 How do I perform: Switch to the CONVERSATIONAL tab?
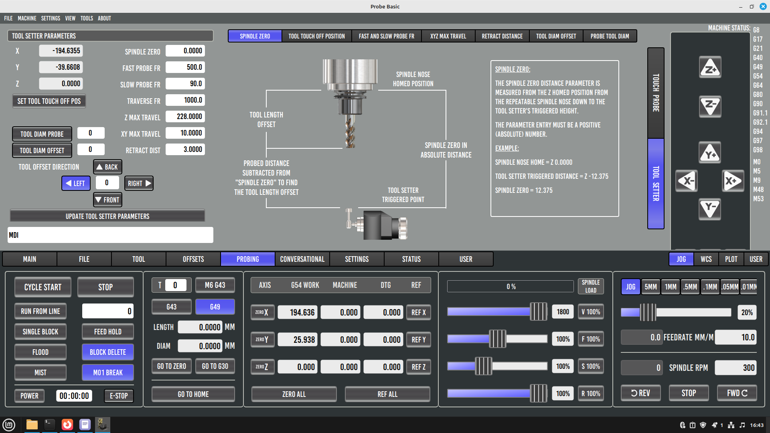pyautogui.click(x=302, y=259)
